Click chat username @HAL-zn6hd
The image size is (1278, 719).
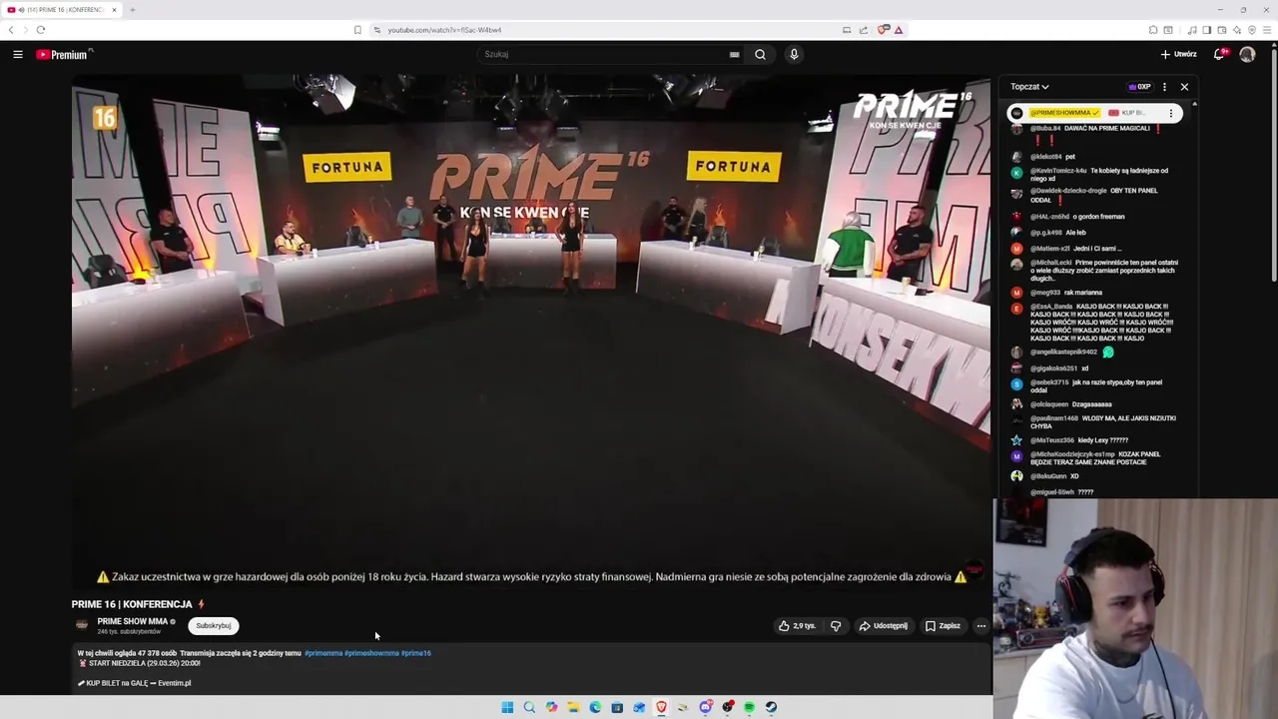tap(1049, 217)
